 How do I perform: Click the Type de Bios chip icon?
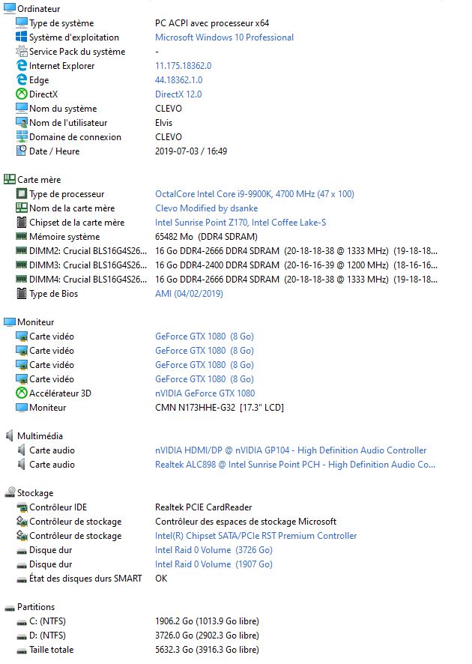pyautogui.click(x=21, y=293)
